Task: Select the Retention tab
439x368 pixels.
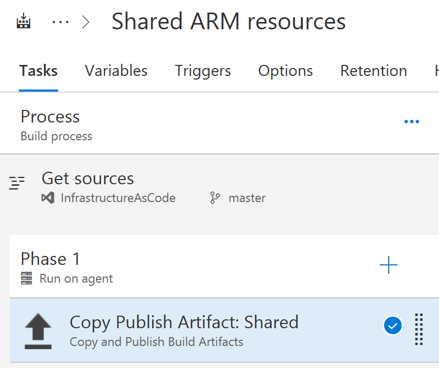Action: [x=373, y=71]
